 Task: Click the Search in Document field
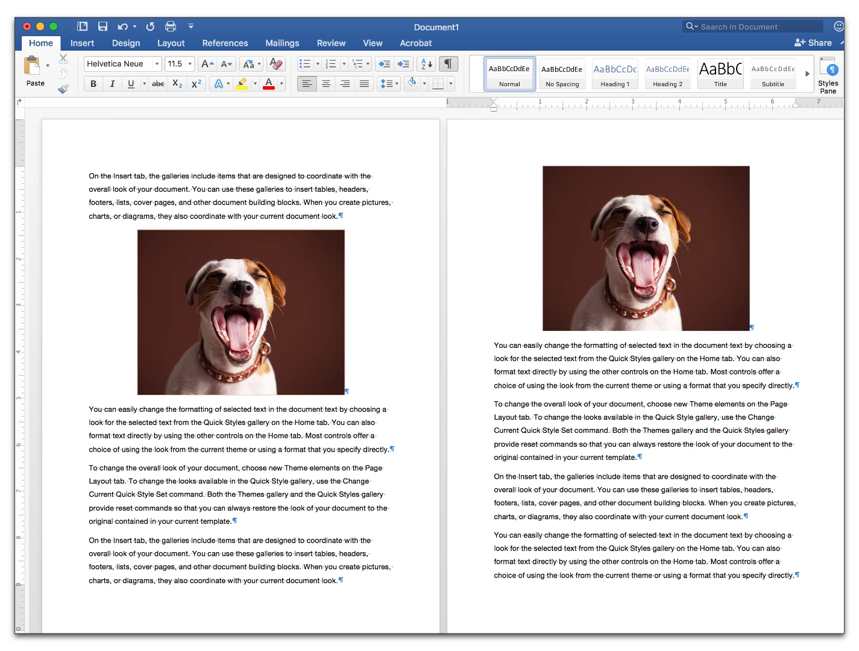coord(754,27)
